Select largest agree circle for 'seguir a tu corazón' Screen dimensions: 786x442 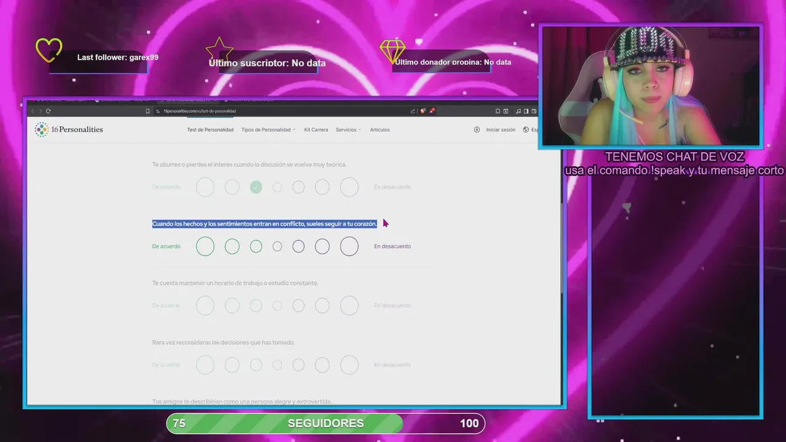click(x=205, y=246)
